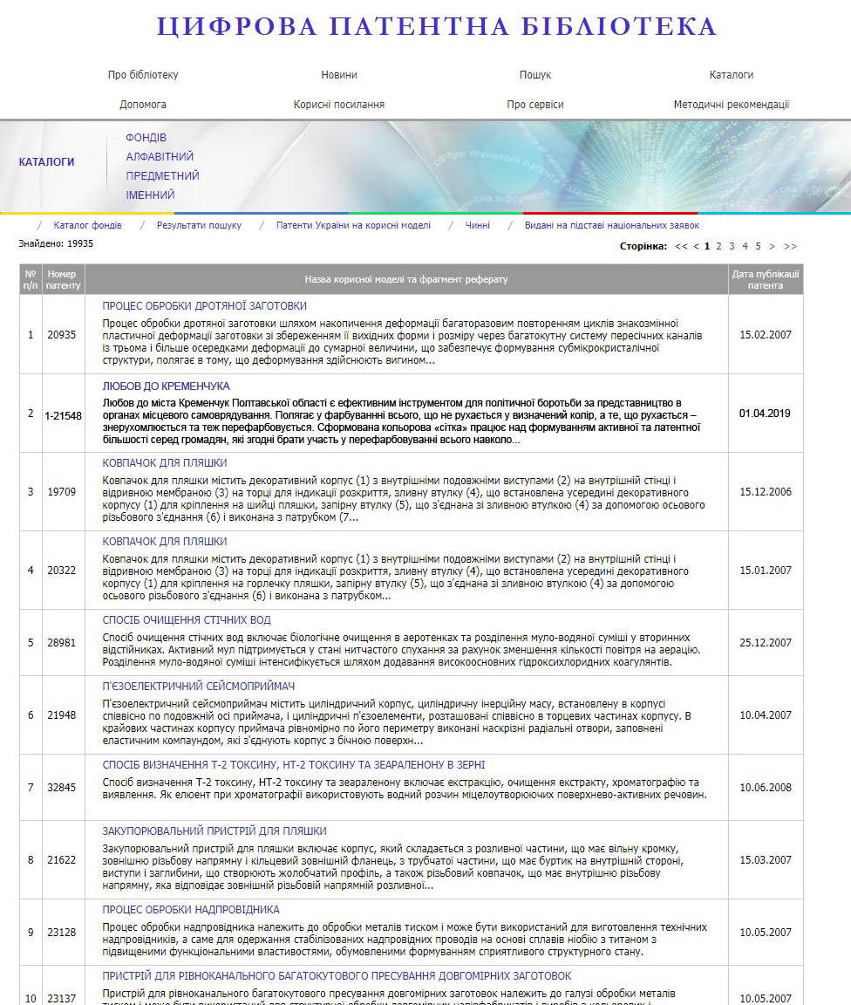Go to page 5 of results
The image size is (851, 1005).
[x=758, y=246]
